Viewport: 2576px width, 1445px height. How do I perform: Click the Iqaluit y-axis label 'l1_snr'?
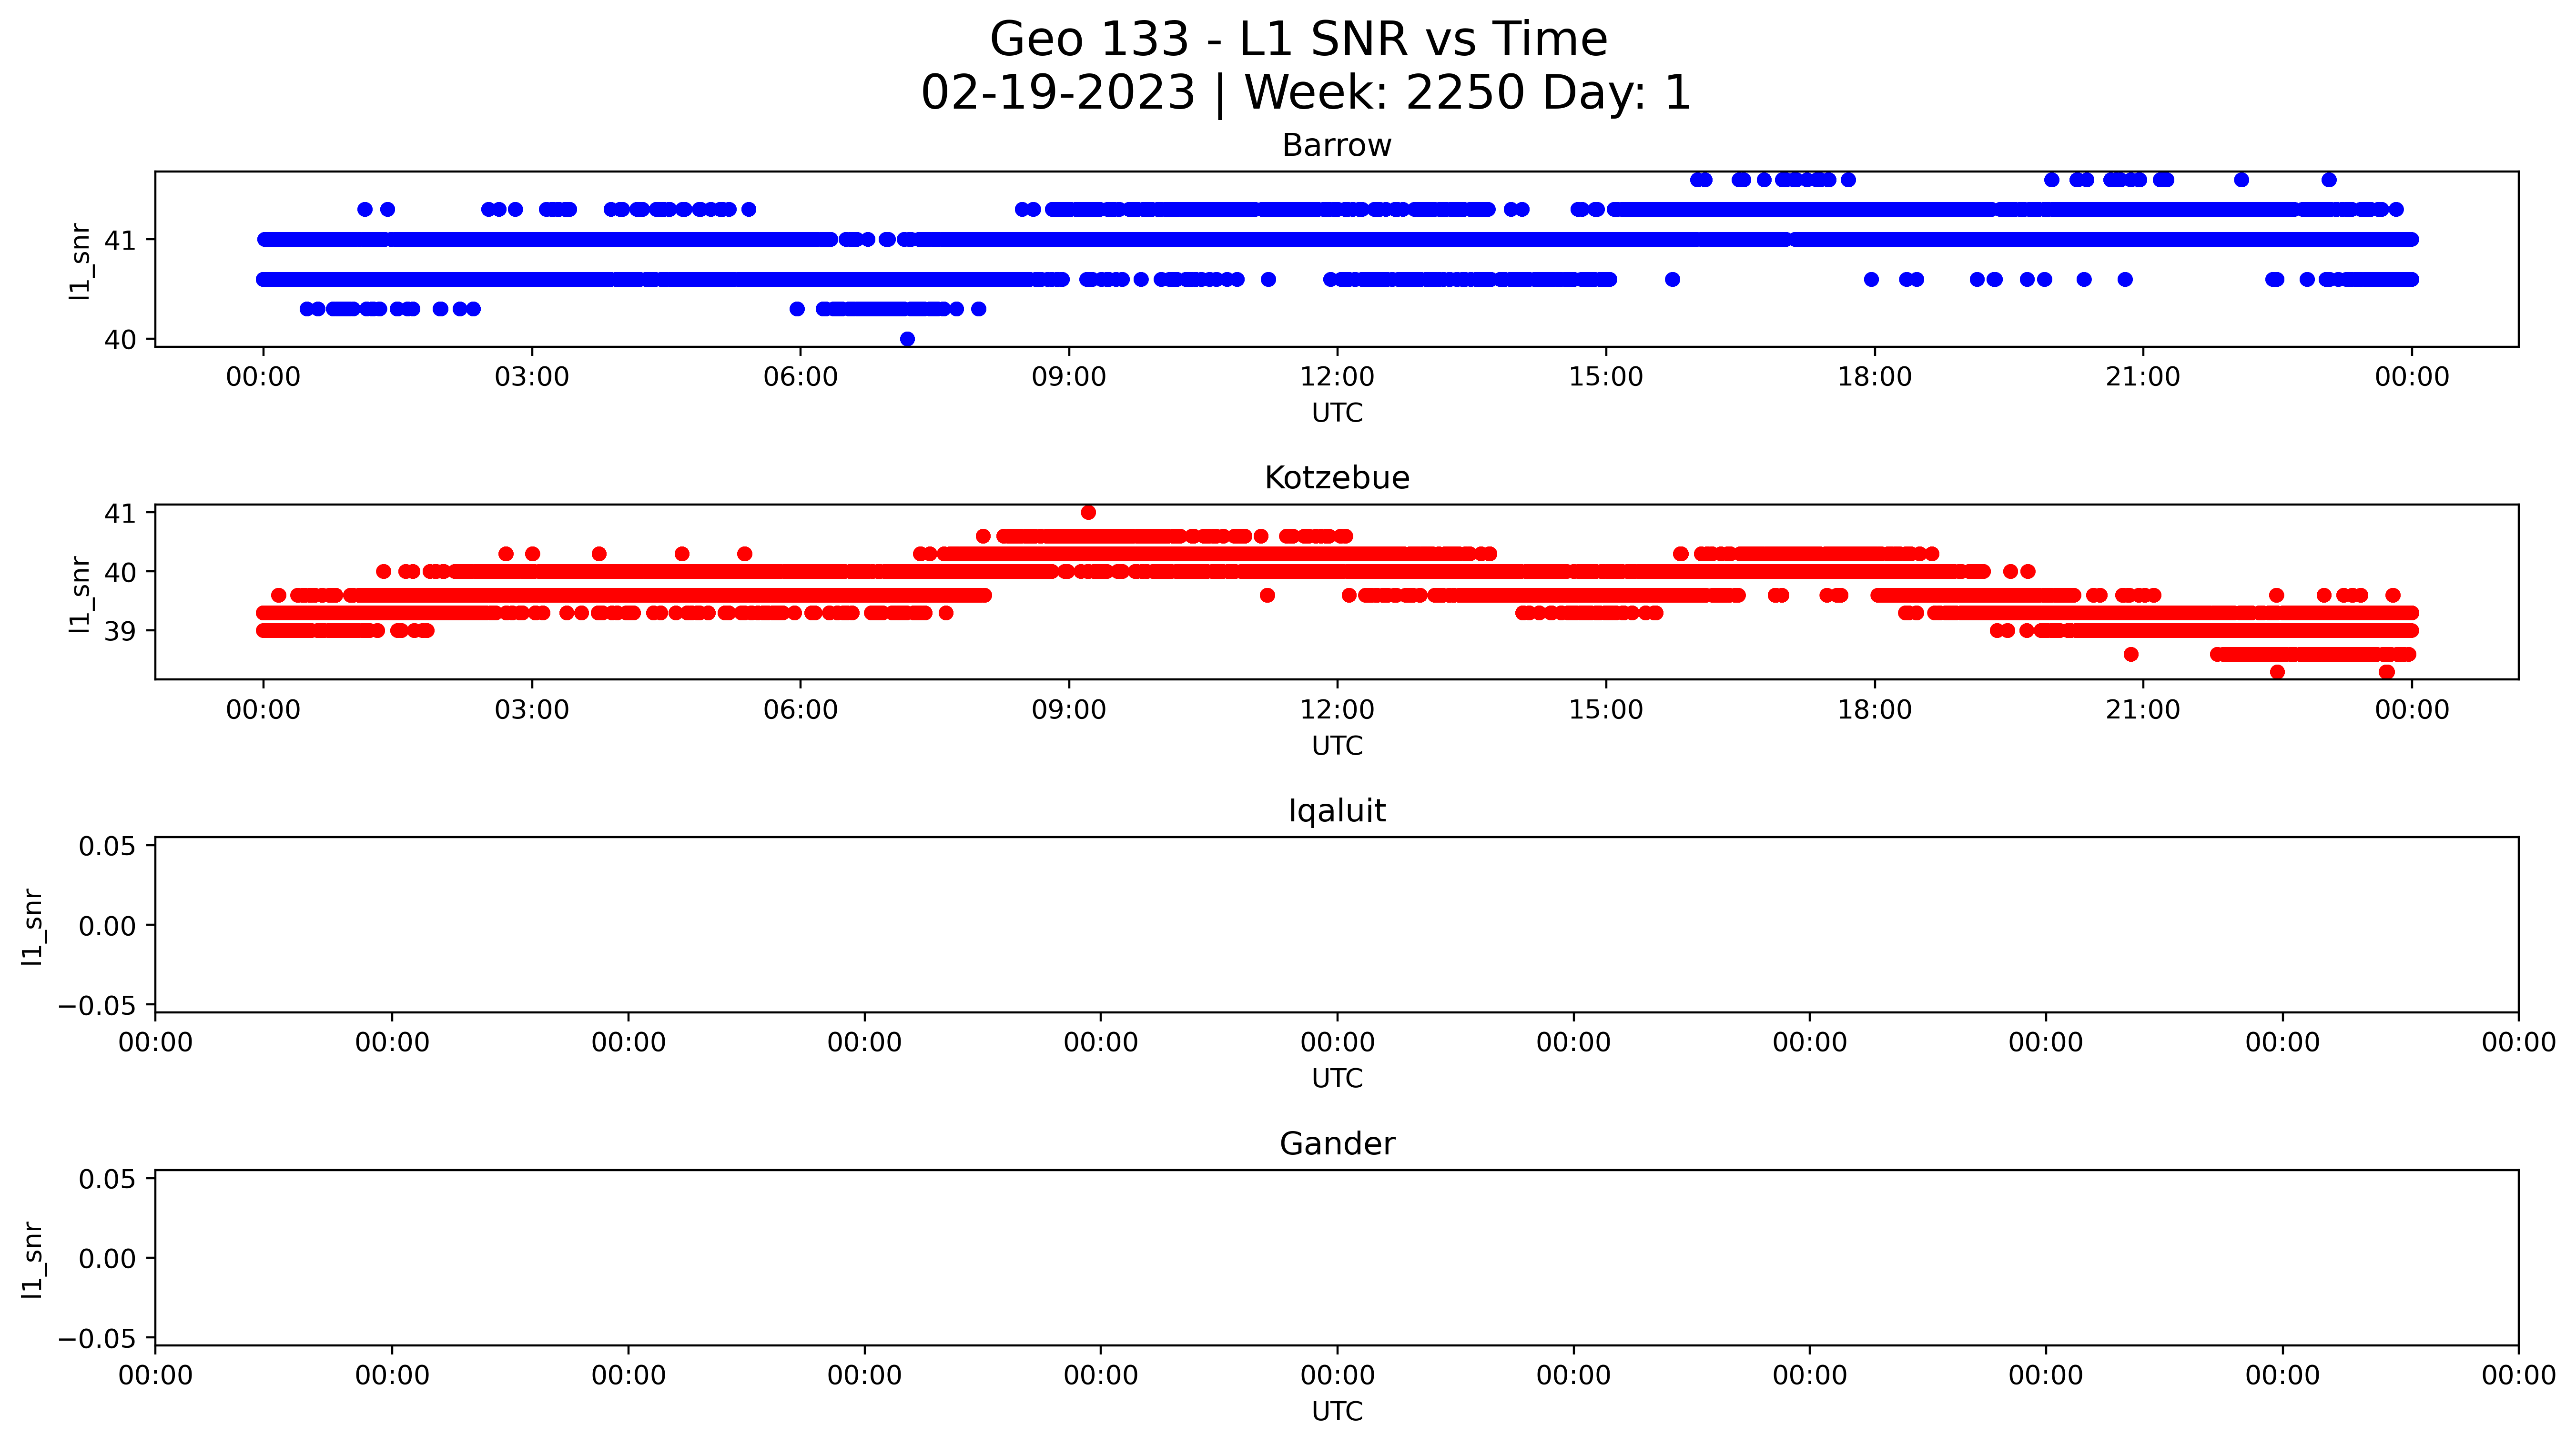click(32, 927)
